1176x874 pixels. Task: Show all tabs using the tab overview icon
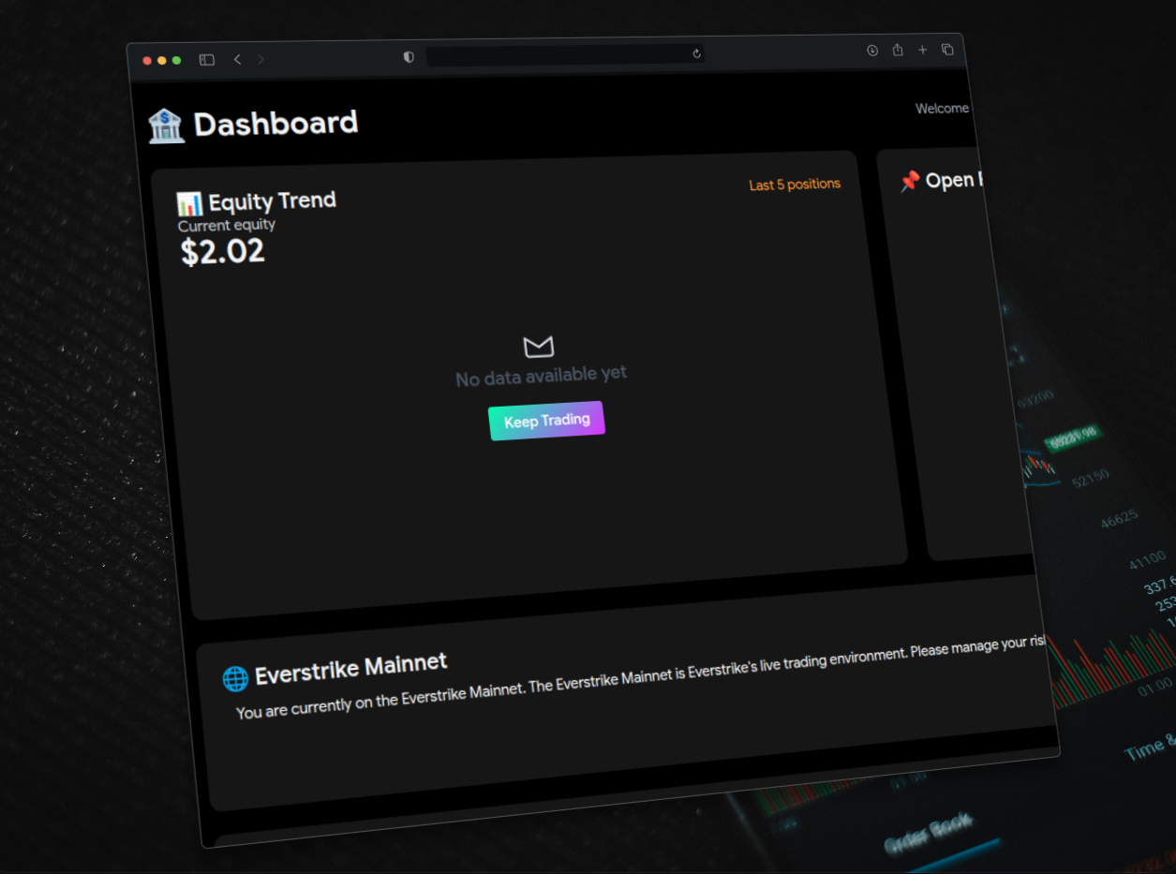click(x=947, y=51)
